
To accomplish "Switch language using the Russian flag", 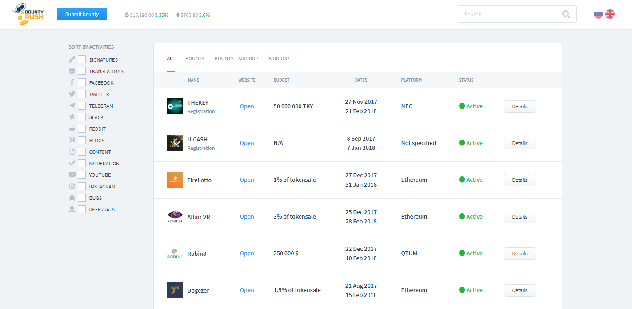I will tap(598, 14).
